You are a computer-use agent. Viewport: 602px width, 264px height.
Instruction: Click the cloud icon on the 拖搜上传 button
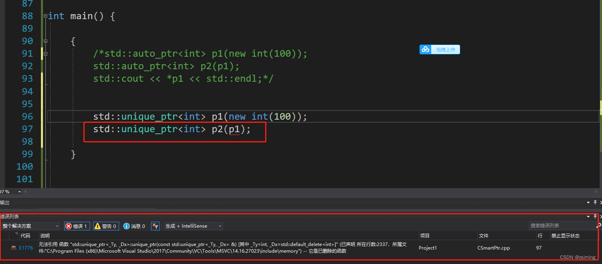pos(426,49)
